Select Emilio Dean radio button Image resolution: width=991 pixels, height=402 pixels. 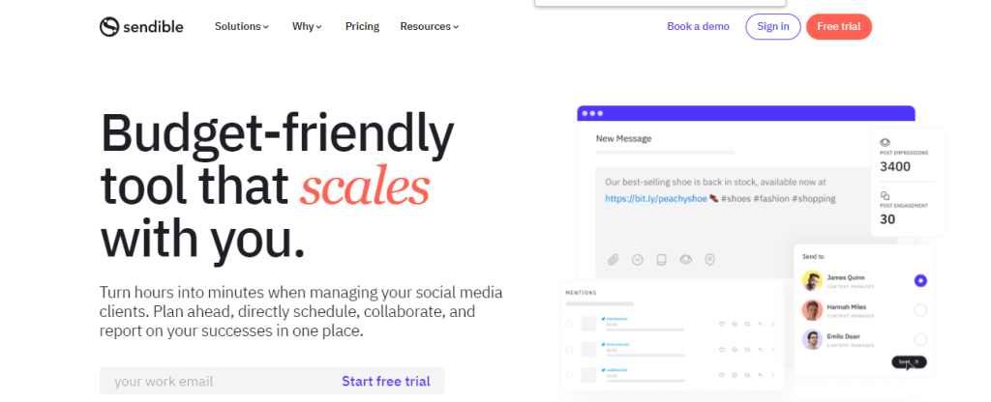pos(920,339)
